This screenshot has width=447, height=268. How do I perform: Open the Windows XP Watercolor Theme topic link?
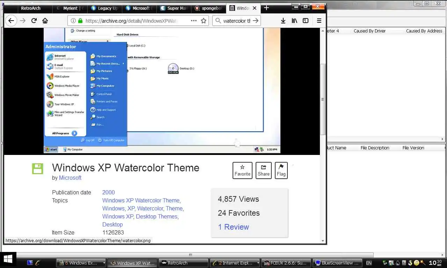[x=141, y=200]
